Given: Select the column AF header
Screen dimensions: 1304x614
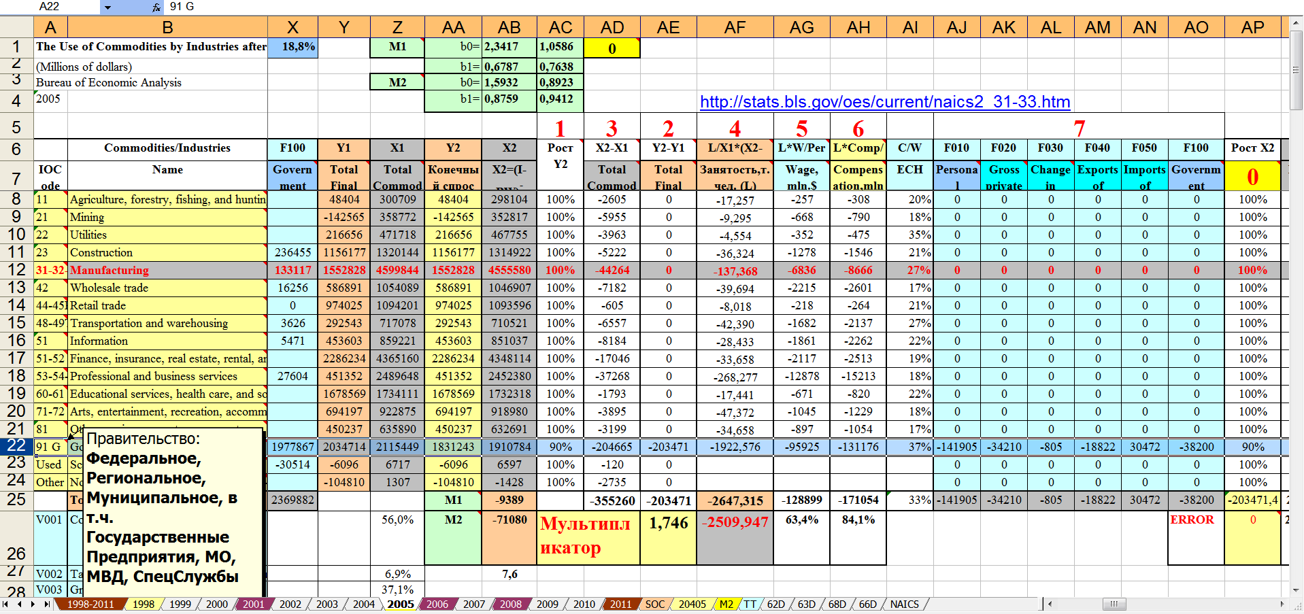Looking at the screenshot, I should point(735,27).
